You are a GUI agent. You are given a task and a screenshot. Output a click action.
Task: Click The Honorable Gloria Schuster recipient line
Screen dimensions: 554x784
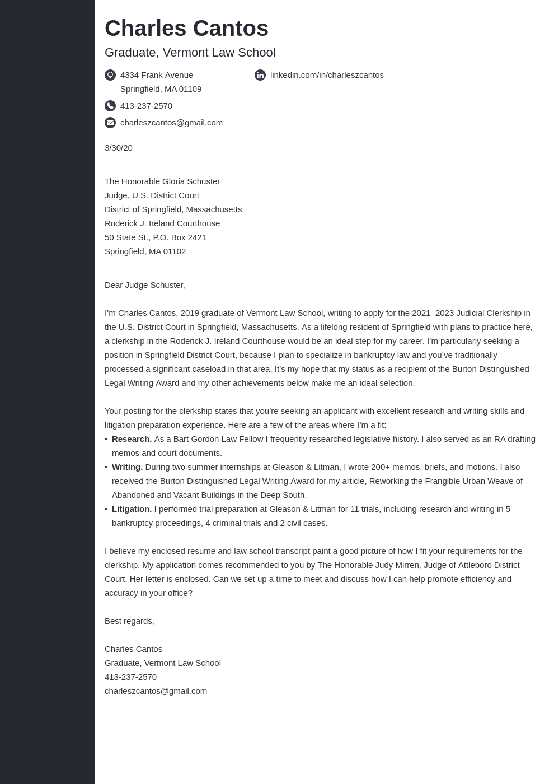pyautogui.click(x=162, y=181)
